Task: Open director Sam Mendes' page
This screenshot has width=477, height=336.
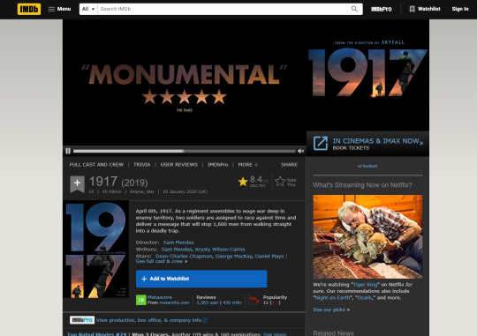Action: point(178,243)
